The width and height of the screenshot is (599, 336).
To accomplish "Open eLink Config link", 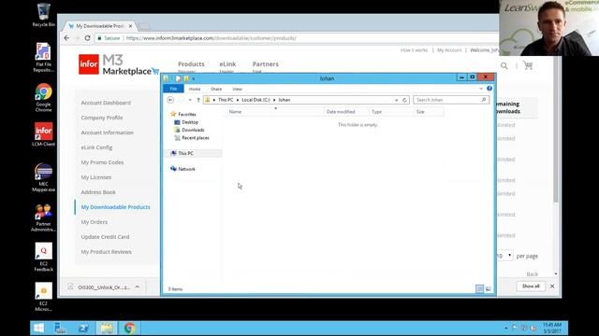I will [96, 147].
